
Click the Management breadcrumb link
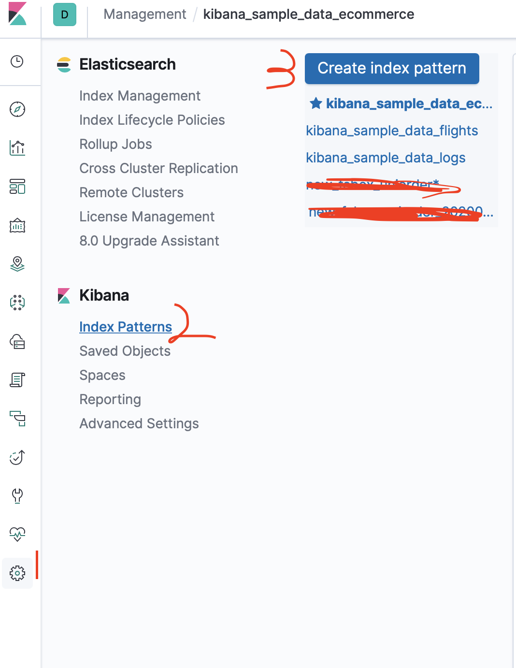click(x=144, y=14)
